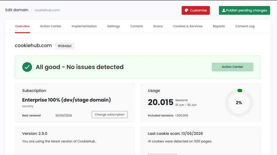Publish pending changes
This screenshot has height=155, width=277.
click(x=244, y=10)
